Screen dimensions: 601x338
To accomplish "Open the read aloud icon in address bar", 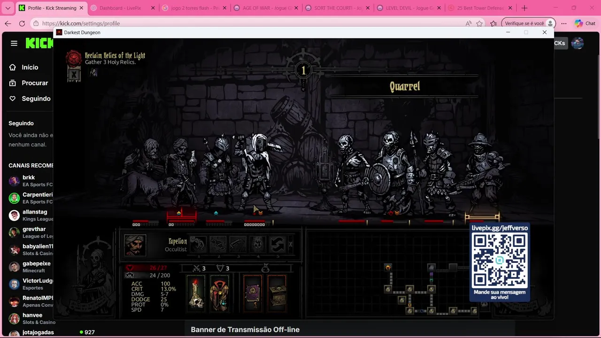I will click(x=468, y=23).
